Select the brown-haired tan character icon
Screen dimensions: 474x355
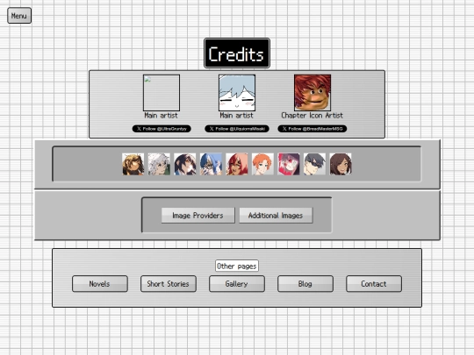click(341, 164)
